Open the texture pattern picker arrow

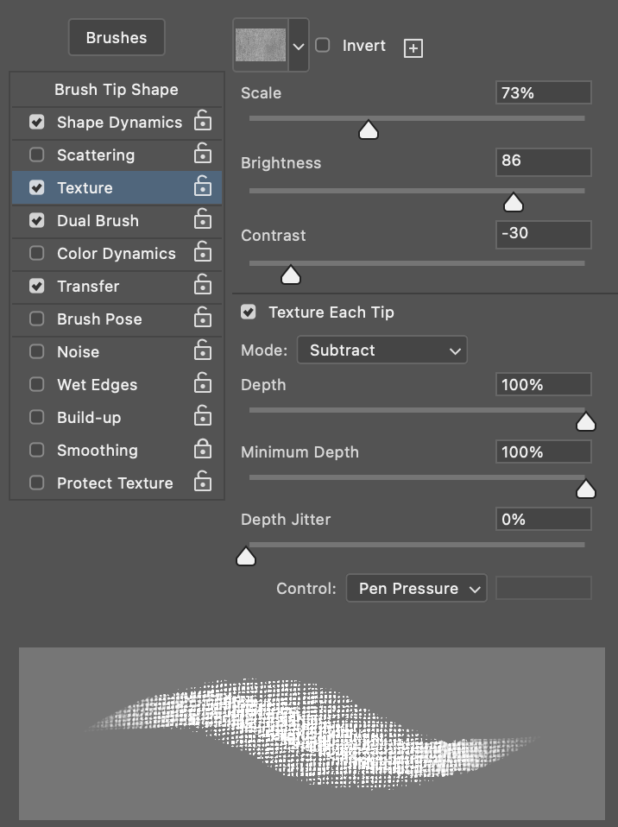tap(299, 47)
